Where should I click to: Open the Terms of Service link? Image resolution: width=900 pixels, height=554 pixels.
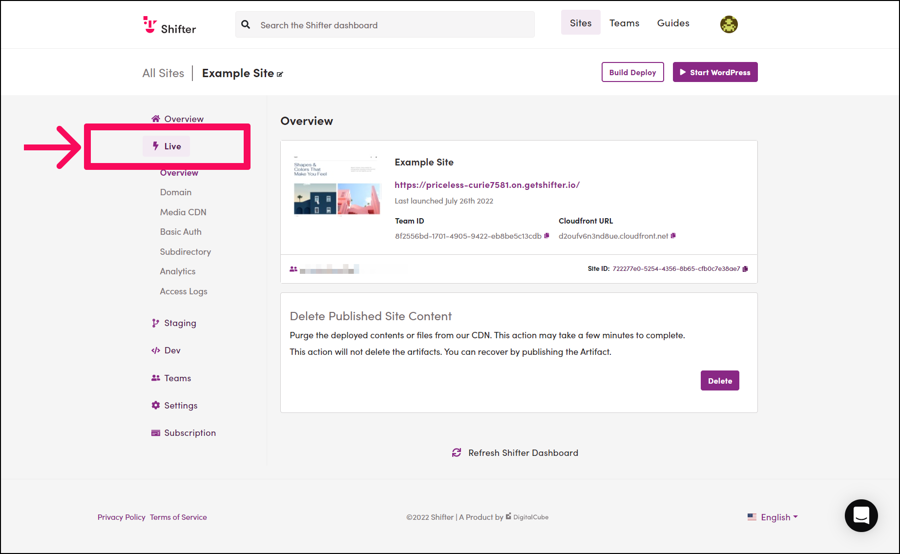pyautogui.click(x=178, y=517)
